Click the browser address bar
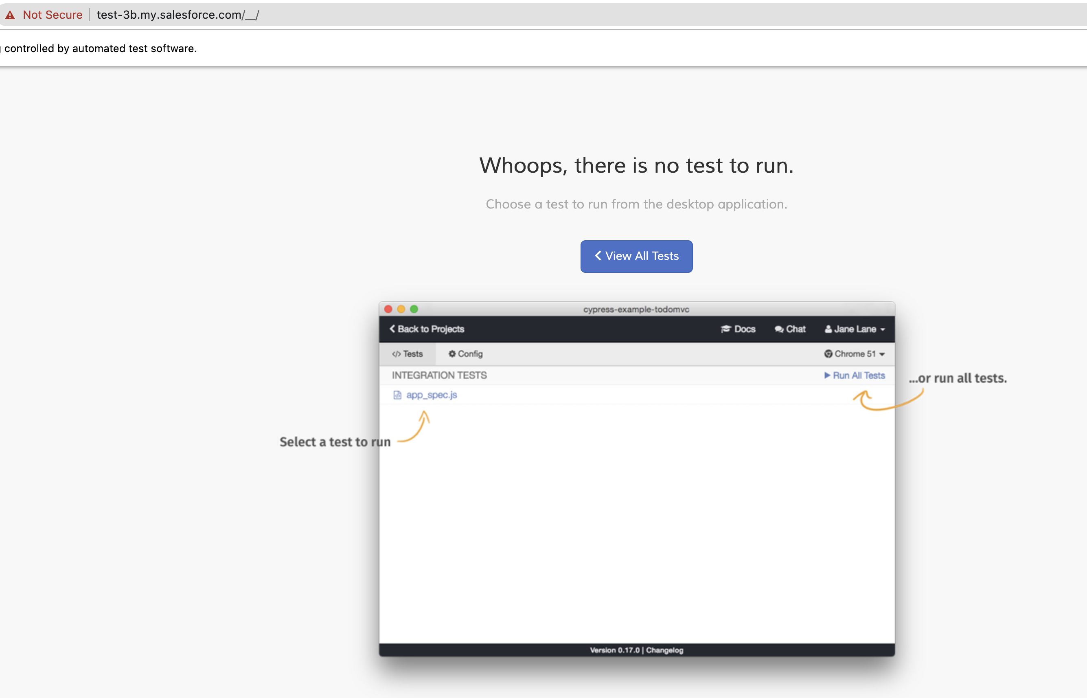 (x=178, y=15)
